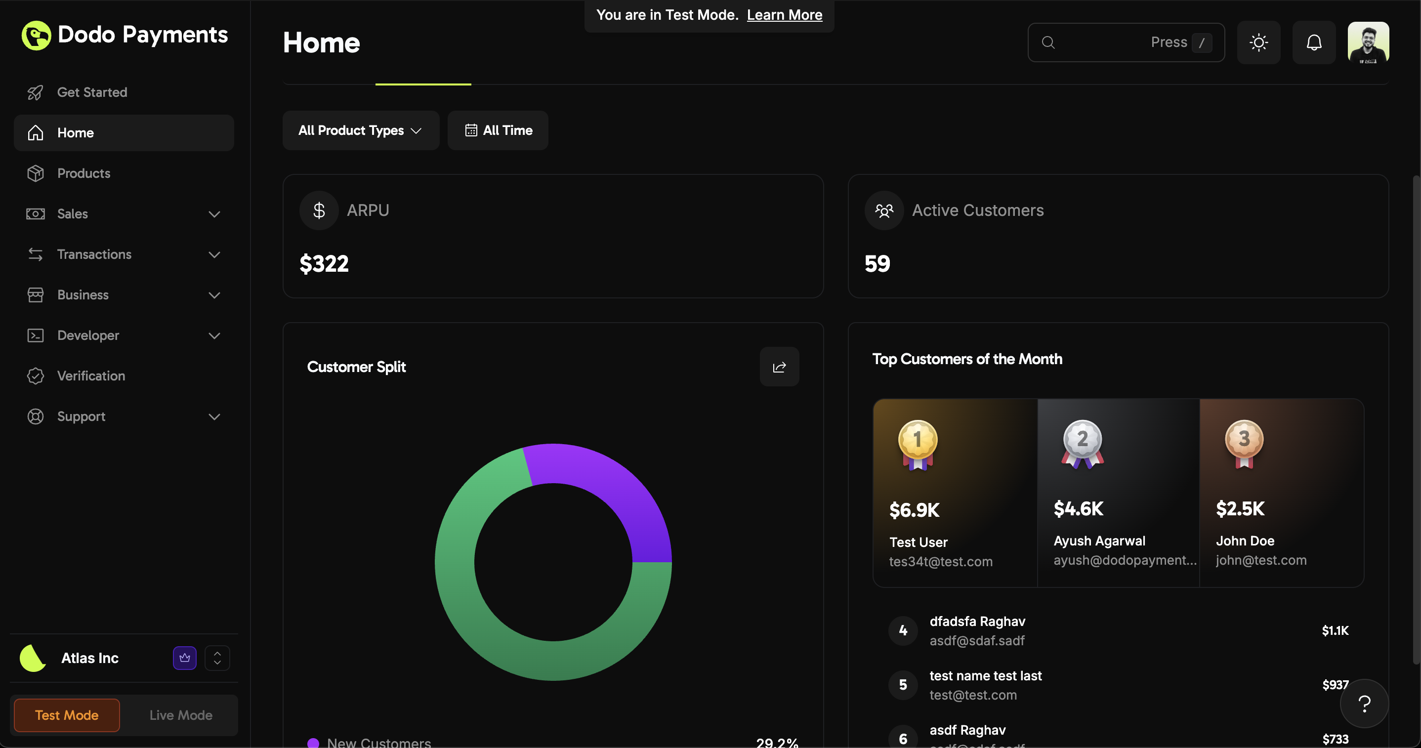Open the Get Started rocket section
The image size is (1421, 748).
point(91,92)
